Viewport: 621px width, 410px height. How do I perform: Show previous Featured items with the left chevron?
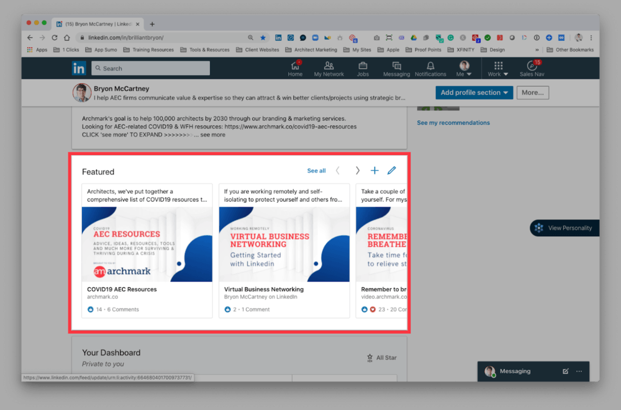337,171
